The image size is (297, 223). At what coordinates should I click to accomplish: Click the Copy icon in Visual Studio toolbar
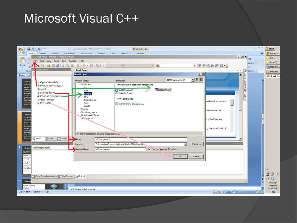(x=68, y=66)
